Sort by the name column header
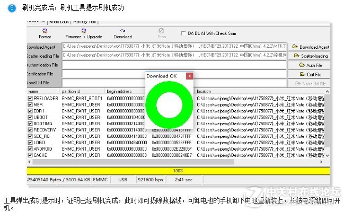Viewport: 353px width, 220px height. click(x=43, y=91)
